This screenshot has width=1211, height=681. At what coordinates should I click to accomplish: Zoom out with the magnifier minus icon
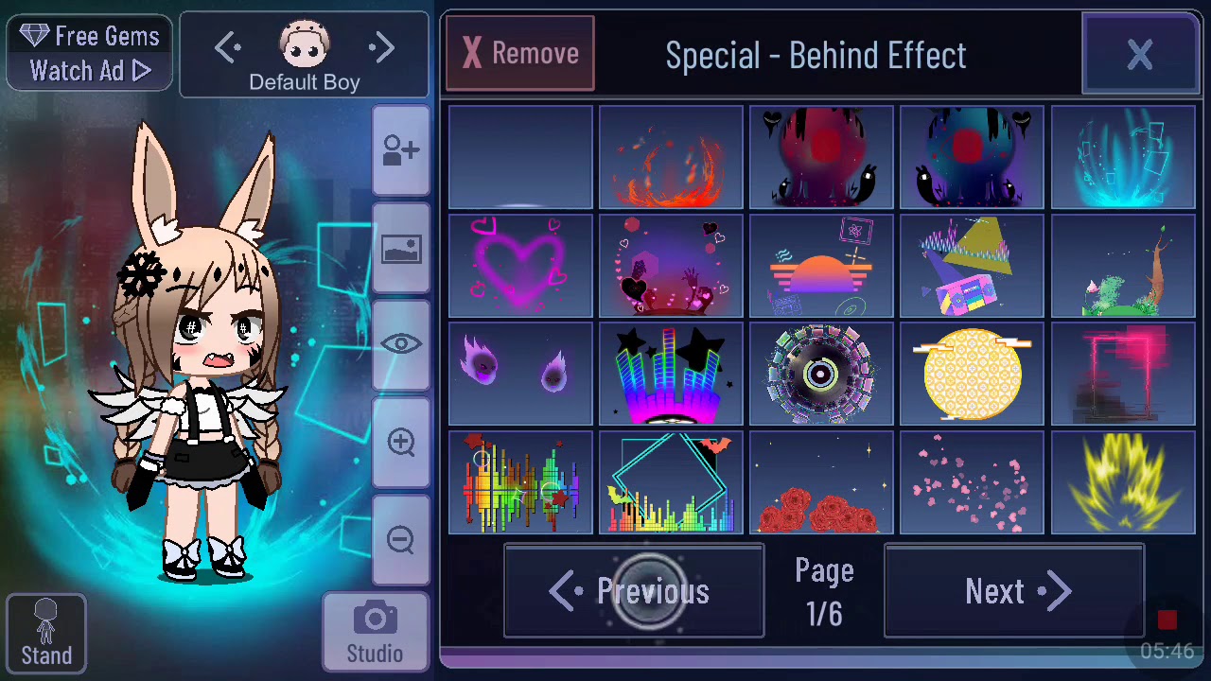(401, 540)
